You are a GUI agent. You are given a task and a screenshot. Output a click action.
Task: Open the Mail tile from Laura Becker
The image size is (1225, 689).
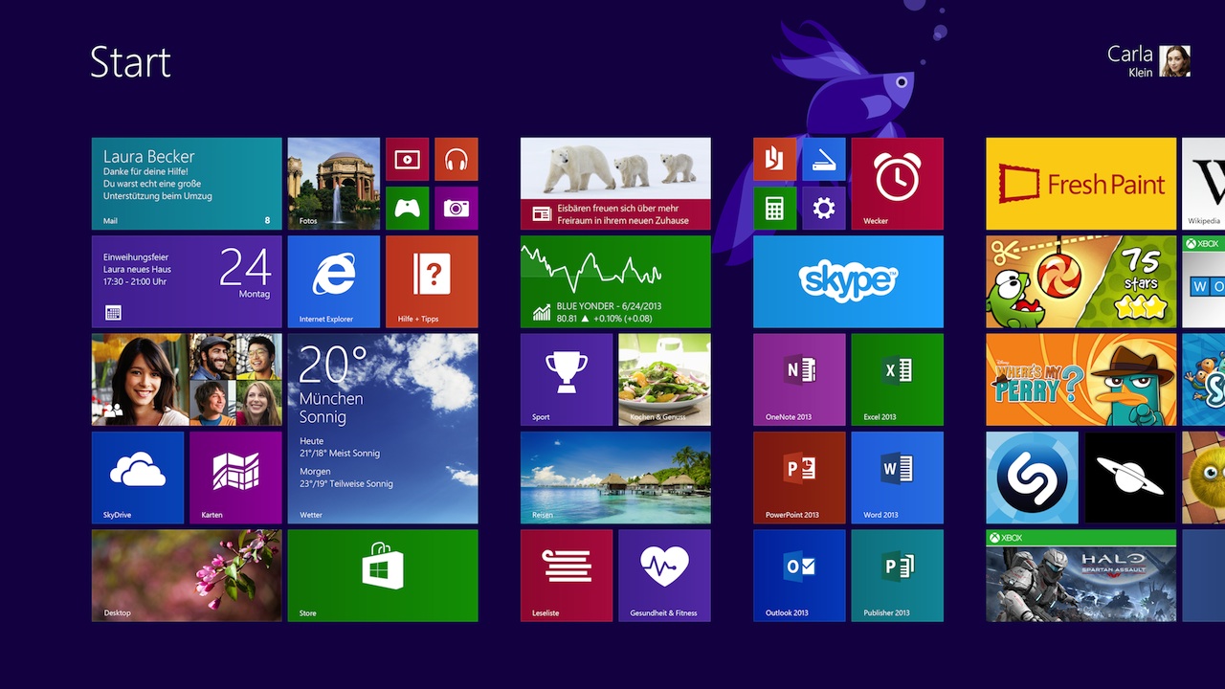(x=187, y=184)
